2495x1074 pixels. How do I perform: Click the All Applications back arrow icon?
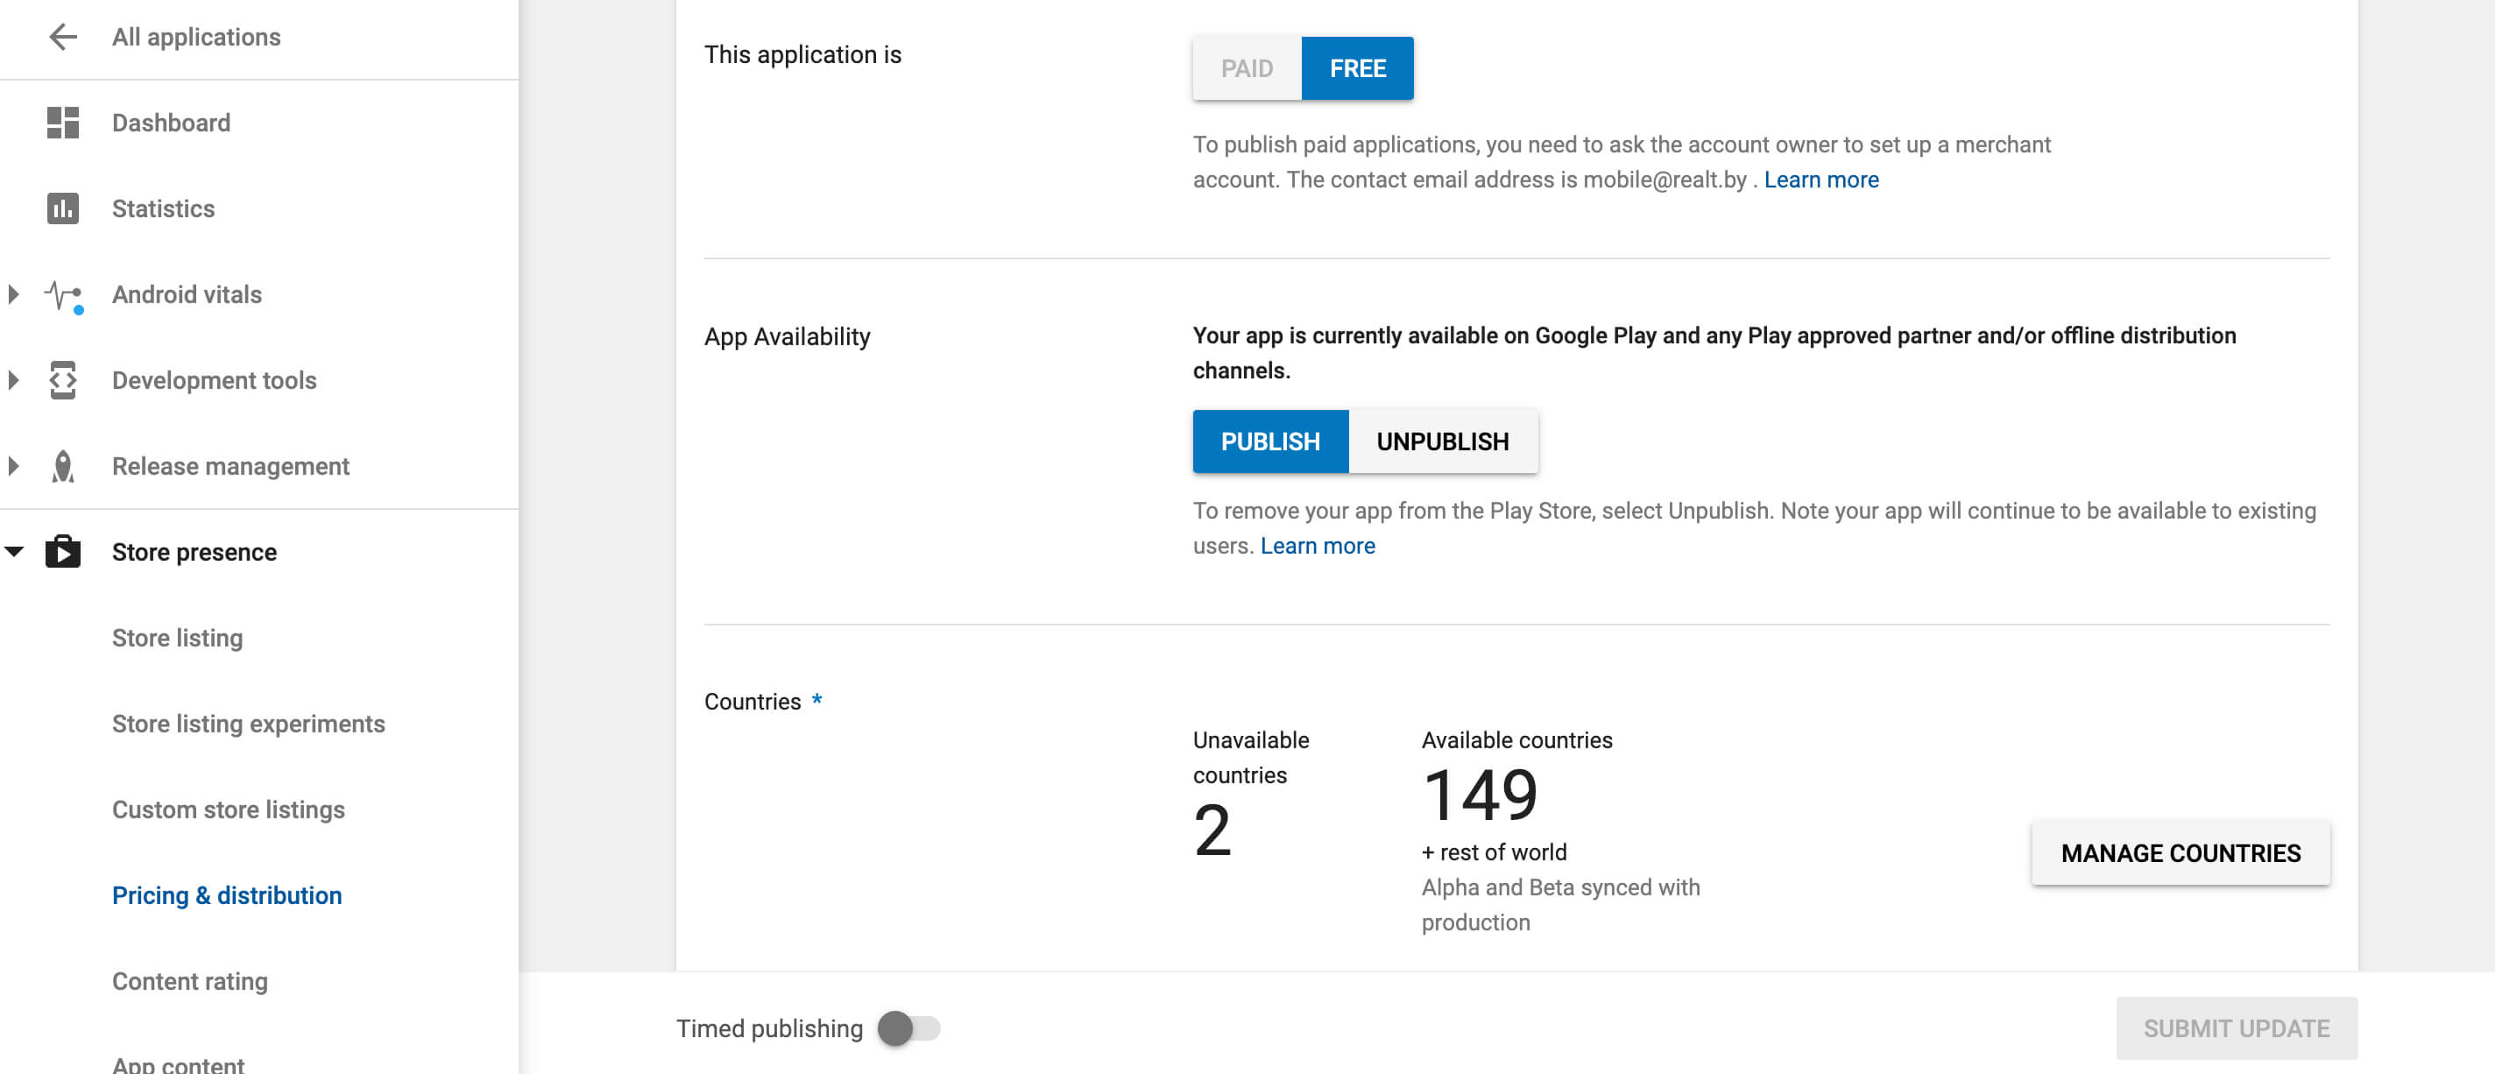pyautogui.click(x=59, y=35)
